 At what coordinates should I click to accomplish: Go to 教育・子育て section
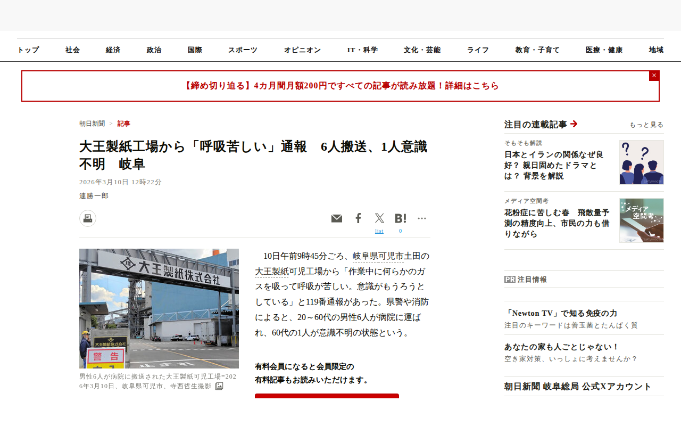pyautogui.click(x=538, y=50)
